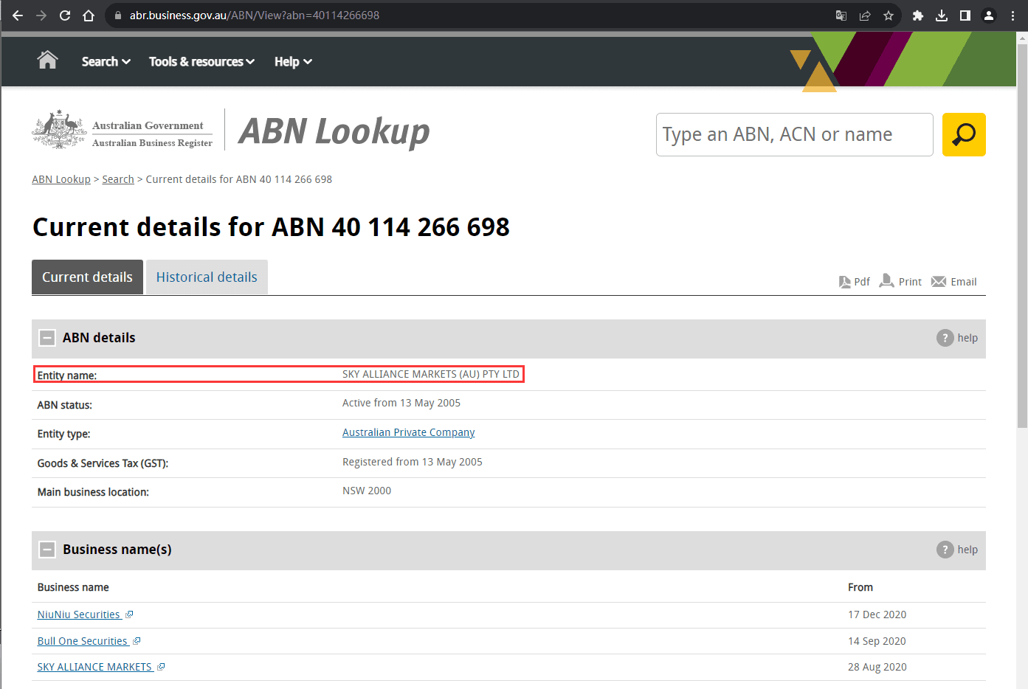Open help for ABN details section
1028x689 pixels.
coord(957,338)
